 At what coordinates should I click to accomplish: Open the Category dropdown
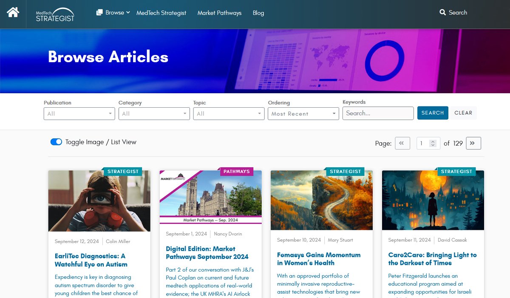pos(154,114)
